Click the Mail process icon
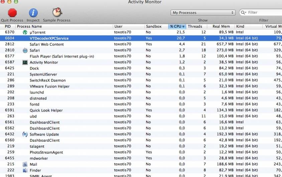 pos(25,164)
